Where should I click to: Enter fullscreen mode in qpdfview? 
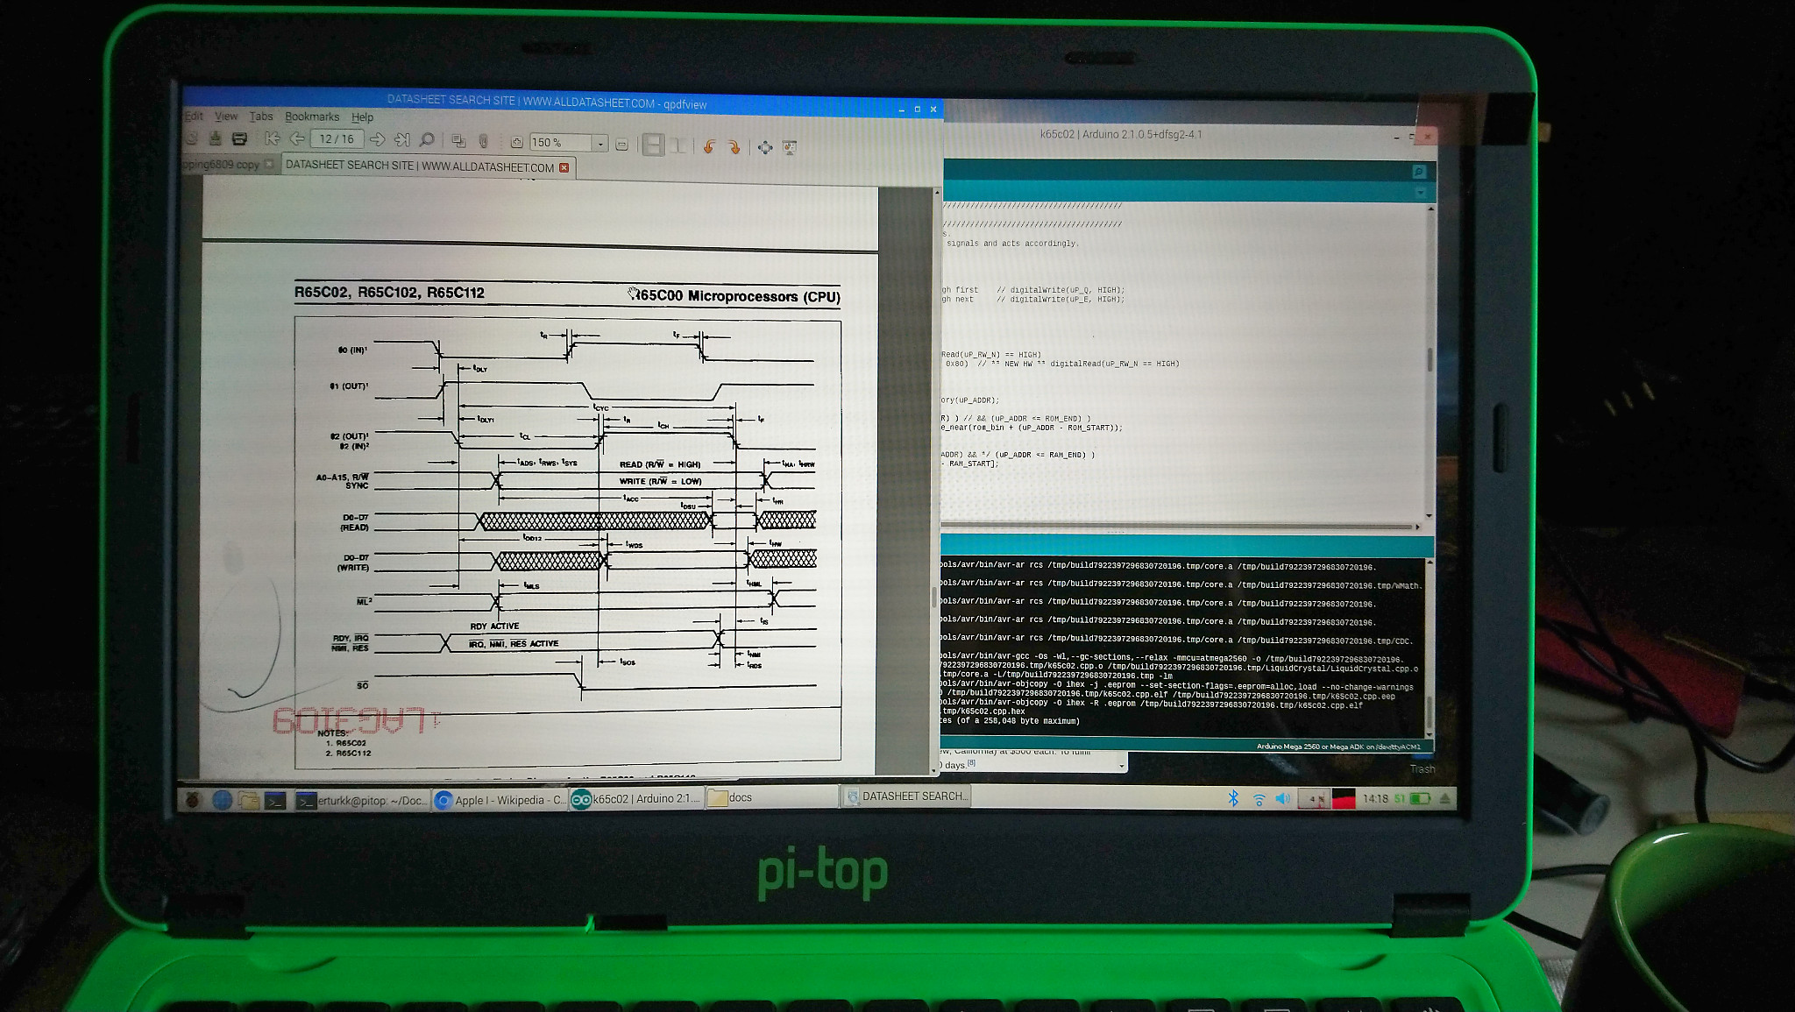click(x=765, y=147)
